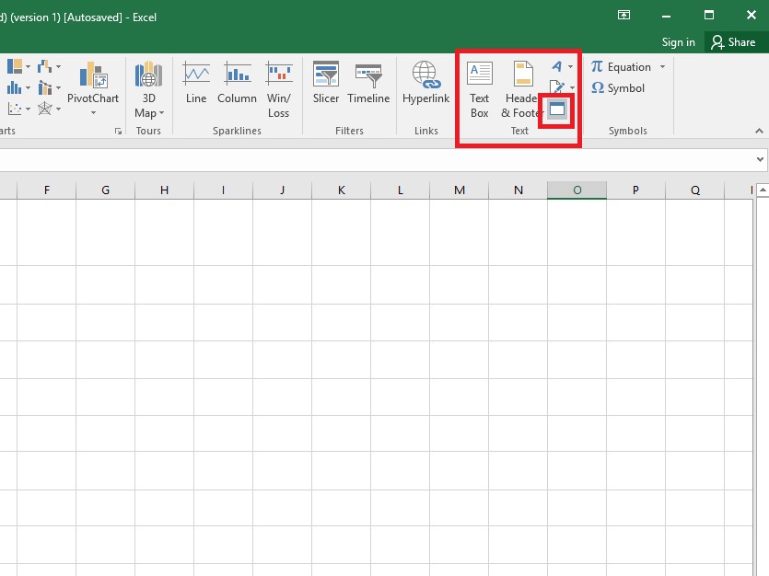
Task: Select column L header
Action: point(401,190)
